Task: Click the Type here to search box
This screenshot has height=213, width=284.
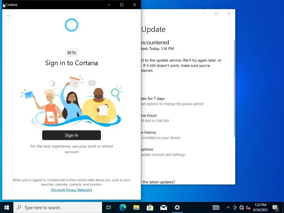Action: click(58, 207)
